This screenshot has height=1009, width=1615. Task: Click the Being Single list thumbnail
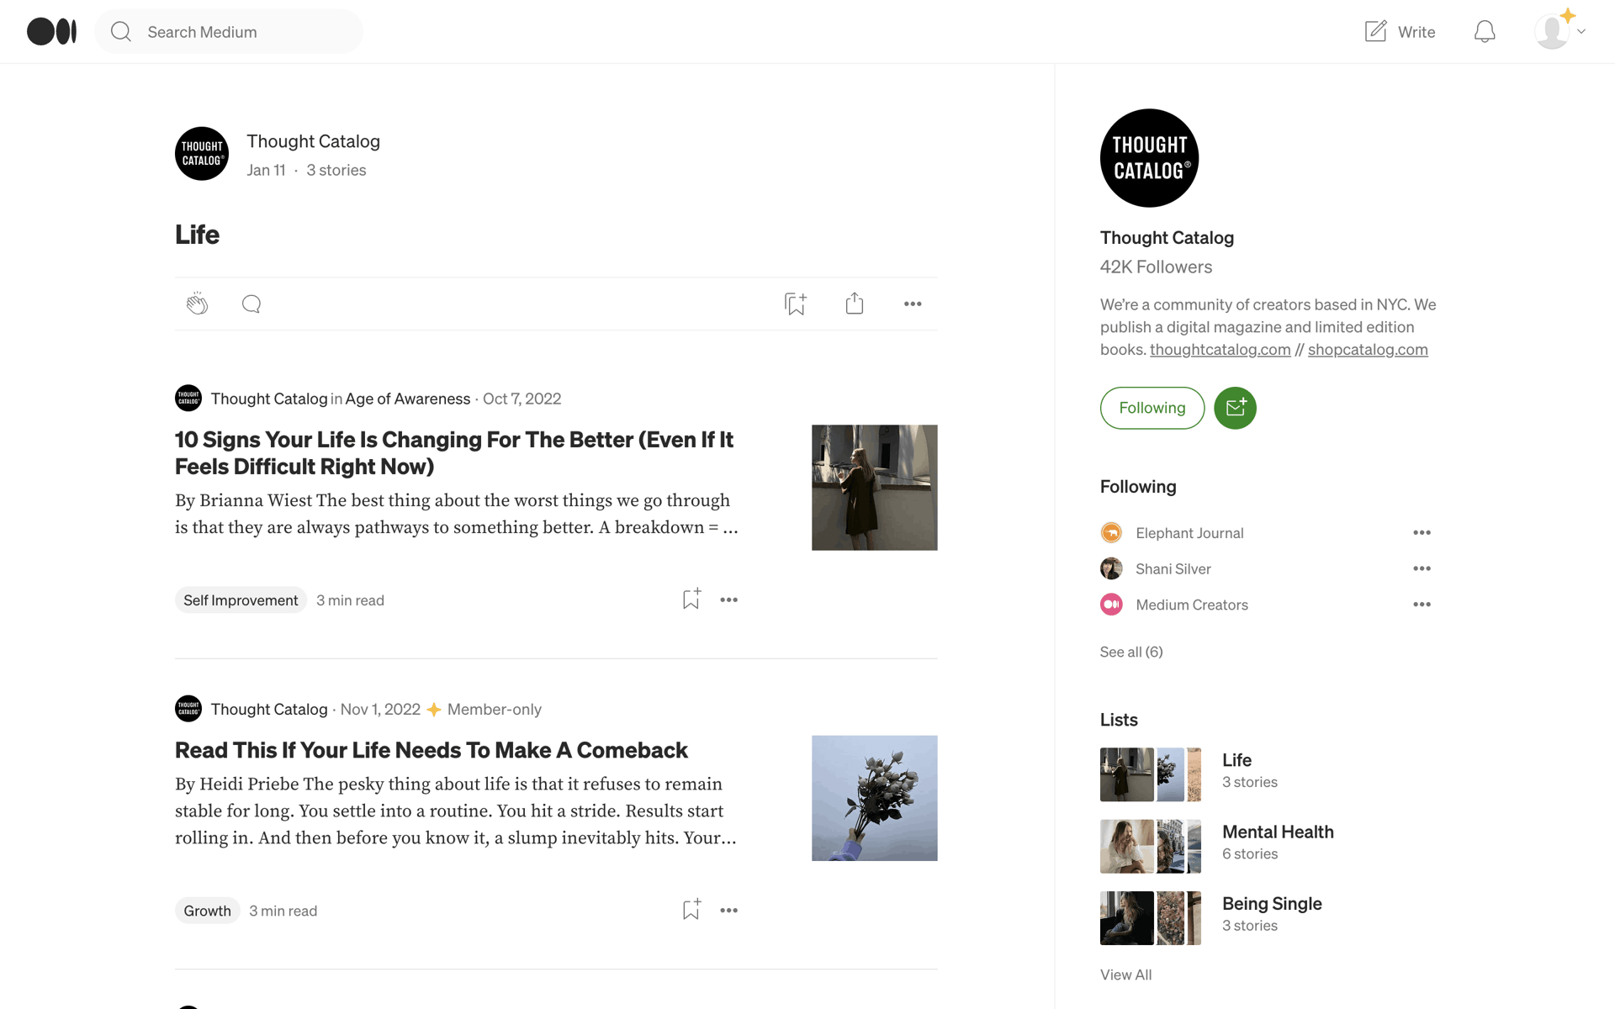[1151, 918]
